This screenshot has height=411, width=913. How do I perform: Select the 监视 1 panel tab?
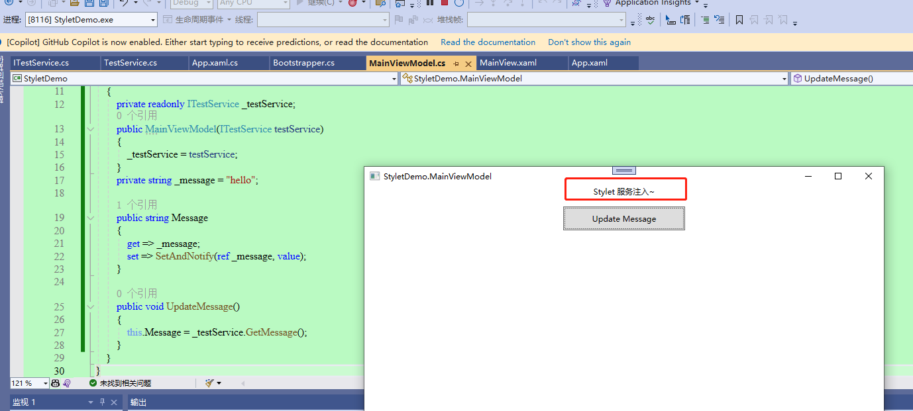coord(24,402)
